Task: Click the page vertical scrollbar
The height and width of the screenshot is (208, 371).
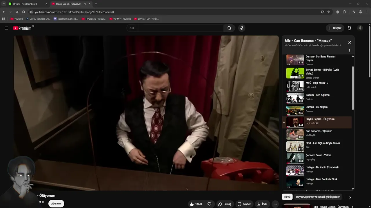Action: tap(370, 52)
